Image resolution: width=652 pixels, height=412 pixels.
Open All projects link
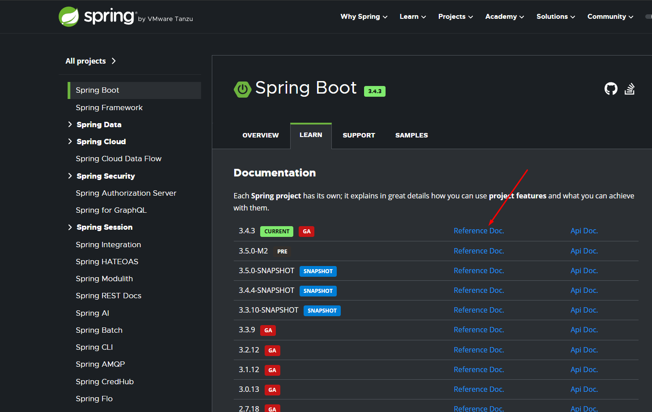pyautogui.click(x=91, y=61)
